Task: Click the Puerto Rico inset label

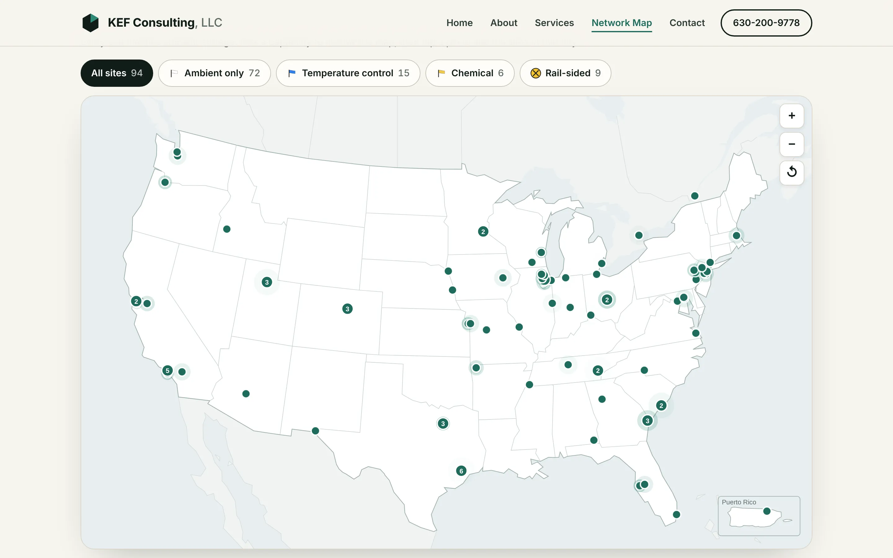Action: [739, 502]
